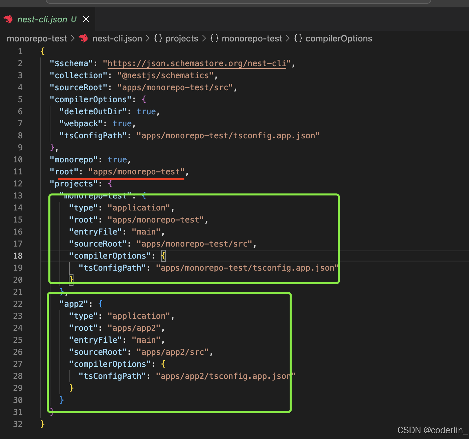Viewport: 469px width, 439px height.
Task: Click the "$schema" key on line 2
Action: [x=71, y=63]
